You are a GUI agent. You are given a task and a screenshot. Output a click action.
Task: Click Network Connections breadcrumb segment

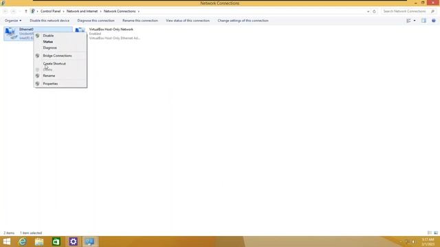pyautogui.click(x=120, y=11)
